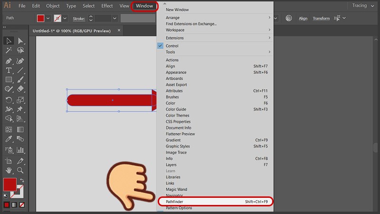Select the Zoom magnifier tool
380x214 pixels.
point(20,170)
